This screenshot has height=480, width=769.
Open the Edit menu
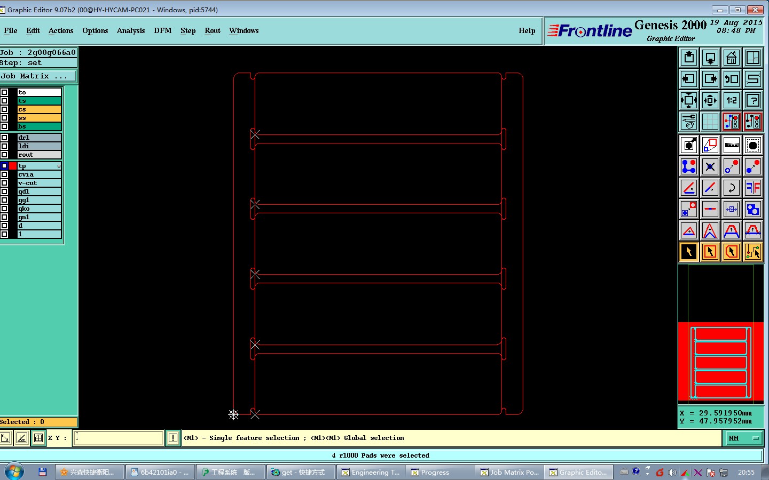33,31
